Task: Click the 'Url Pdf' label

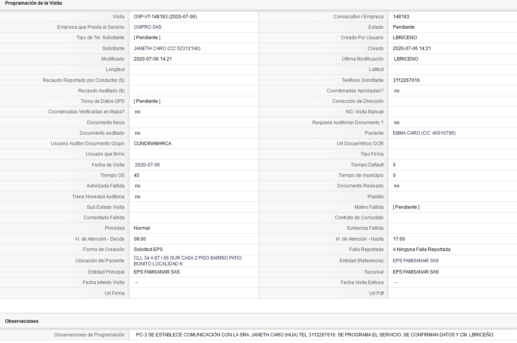Action: pos(377,293)
